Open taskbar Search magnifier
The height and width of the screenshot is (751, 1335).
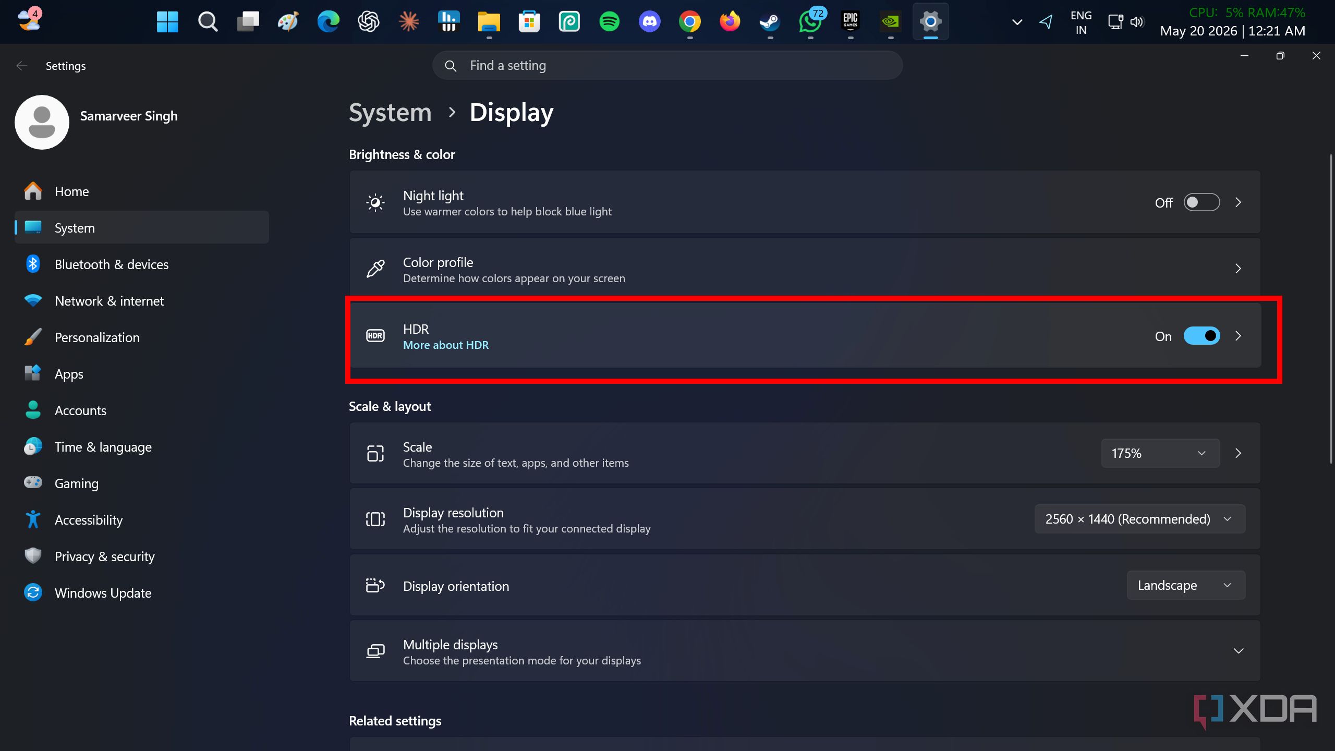208,21
